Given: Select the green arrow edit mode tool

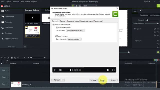Looking at the screenshot, I should 73,6.
